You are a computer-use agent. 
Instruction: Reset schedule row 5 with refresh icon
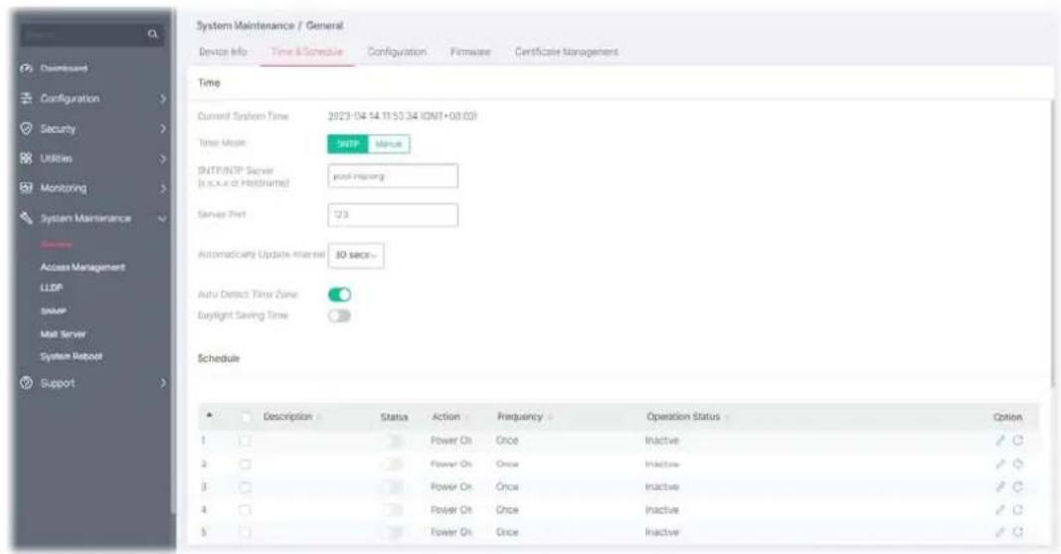1017,532
